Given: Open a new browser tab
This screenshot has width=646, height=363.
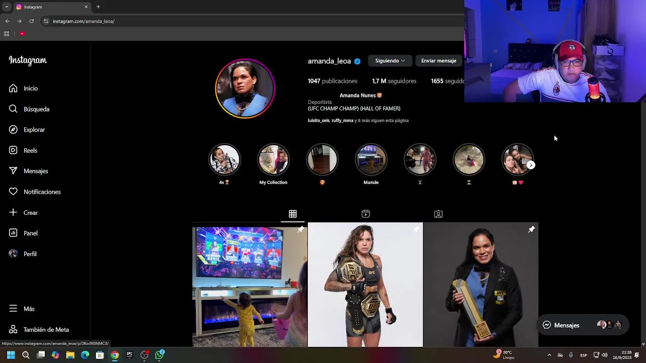Looking at the screenshot, I should (x=98, y=7).
